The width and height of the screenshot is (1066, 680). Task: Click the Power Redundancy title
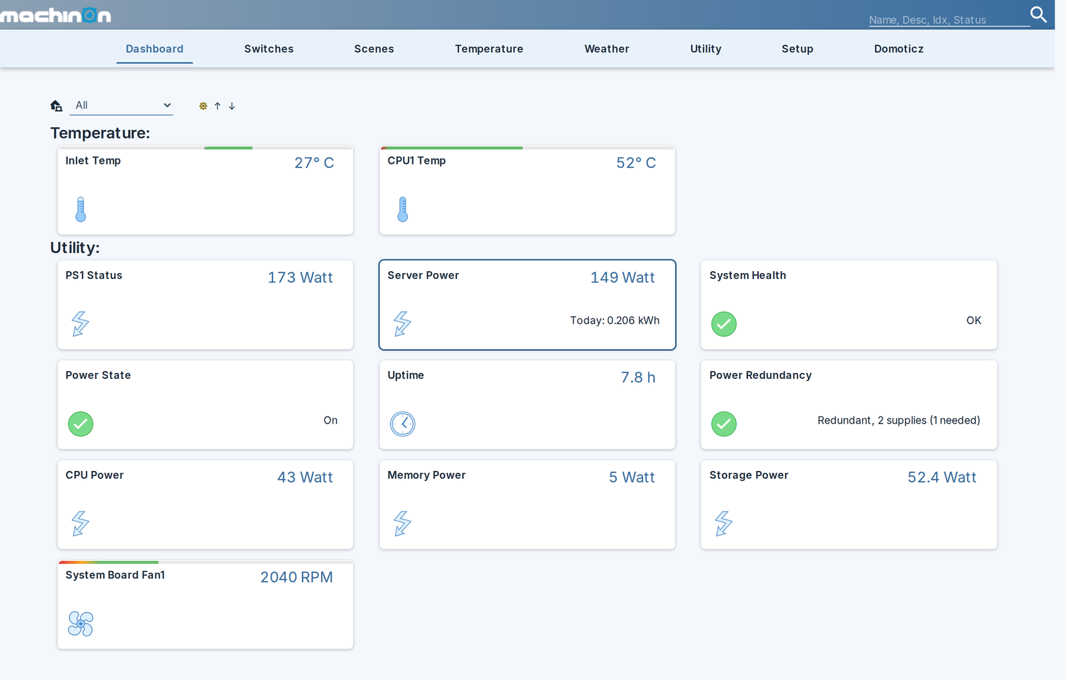coord(761,375)
